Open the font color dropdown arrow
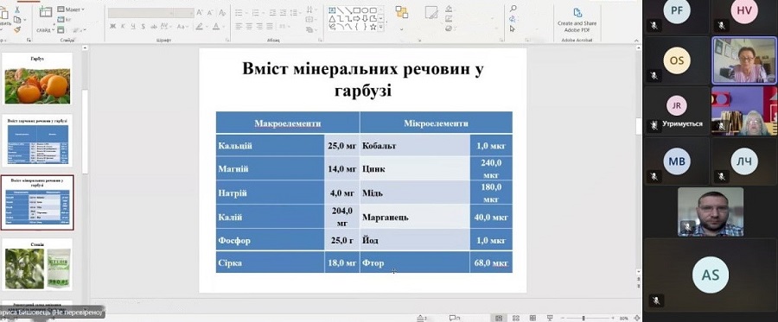The height and width of the screenshot is (322, 778). click(x=223, y=26)
